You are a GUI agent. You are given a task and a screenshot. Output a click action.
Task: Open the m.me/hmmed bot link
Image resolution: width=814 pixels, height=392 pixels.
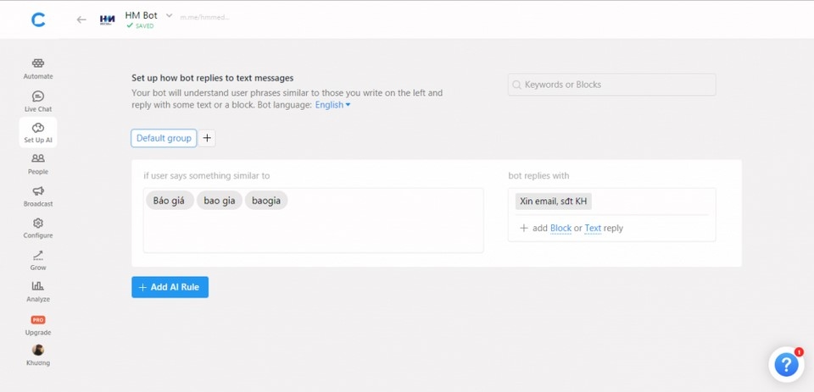click(x=204, y=17)
